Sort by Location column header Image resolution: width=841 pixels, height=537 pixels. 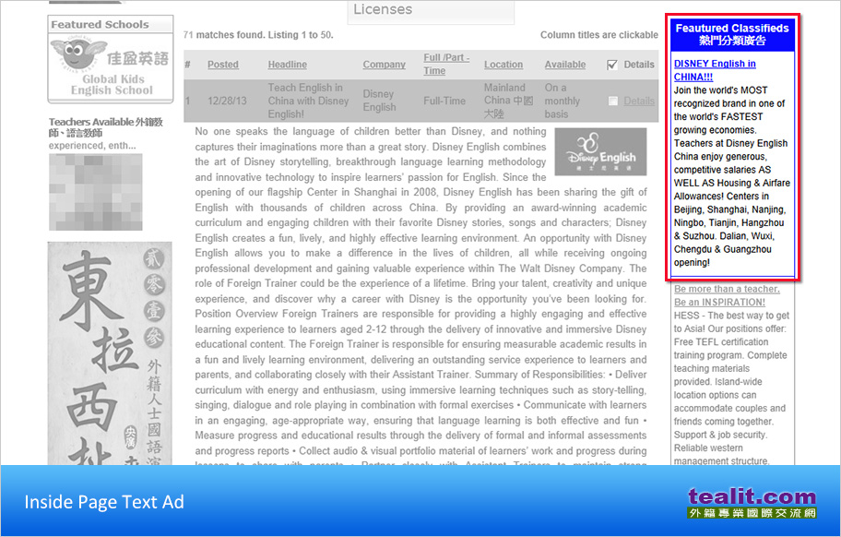503,65
